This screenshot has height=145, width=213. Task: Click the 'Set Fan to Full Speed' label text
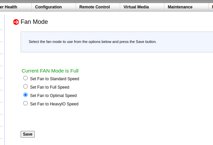point(50,87)
